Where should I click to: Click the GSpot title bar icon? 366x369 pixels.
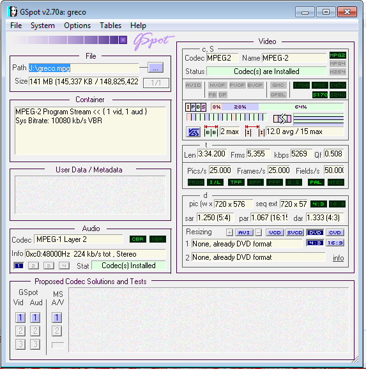point(13,11)
